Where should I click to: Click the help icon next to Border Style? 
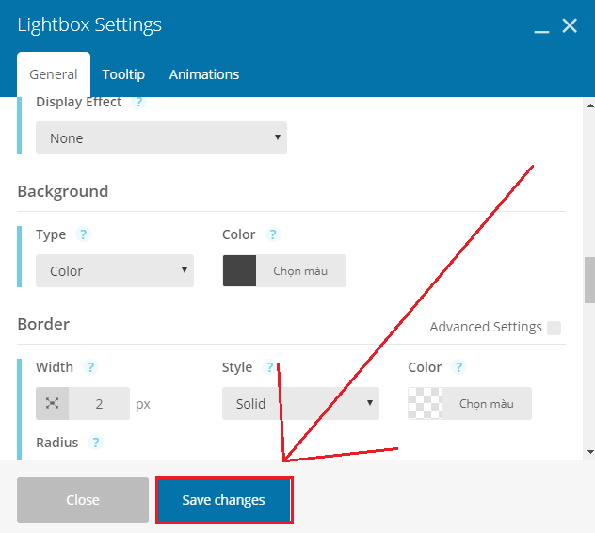tap(270, 367)
